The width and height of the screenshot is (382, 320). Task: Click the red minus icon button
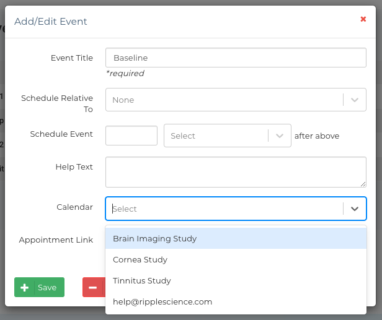coord(92,287)
